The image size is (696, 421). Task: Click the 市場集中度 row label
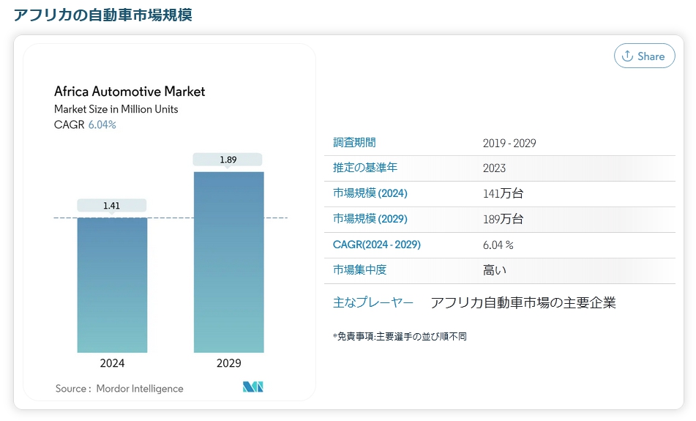360,270
